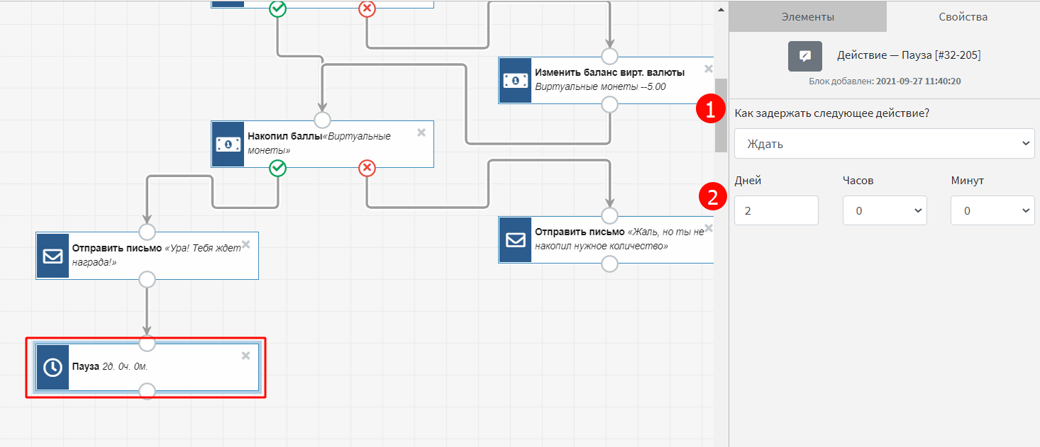The width and height of the screenshot is (1040, 447).
Task: Click money icon on Накопил баллы block
Action: tap(228, 144)
